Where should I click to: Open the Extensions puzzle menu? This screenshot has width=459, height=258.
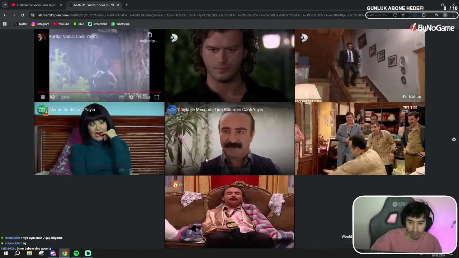pyautogui.click(x=423, y=15)
